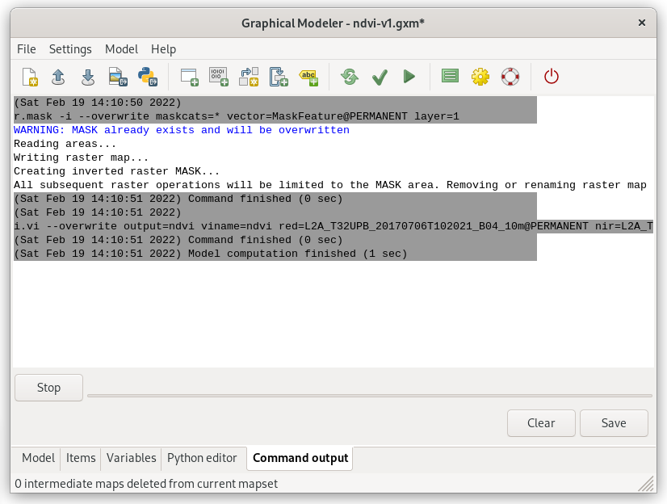Open modeler settings gear icon
The image size is (667, 504).
click(x=480, y=77)
